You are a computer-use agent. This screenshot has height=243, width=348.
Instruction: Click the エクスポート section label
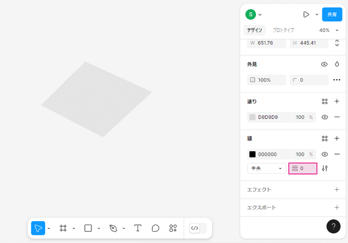(262, 208)
